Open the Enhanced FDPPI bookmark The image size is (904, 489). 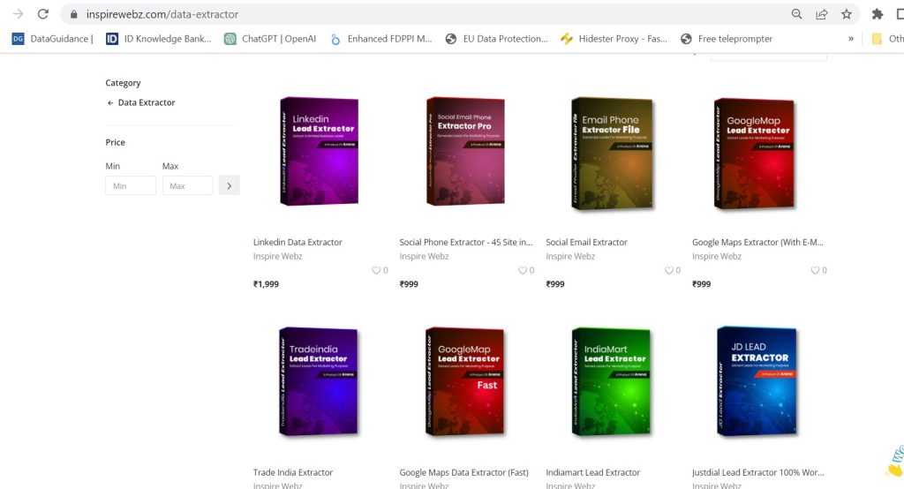coord(381,39)
